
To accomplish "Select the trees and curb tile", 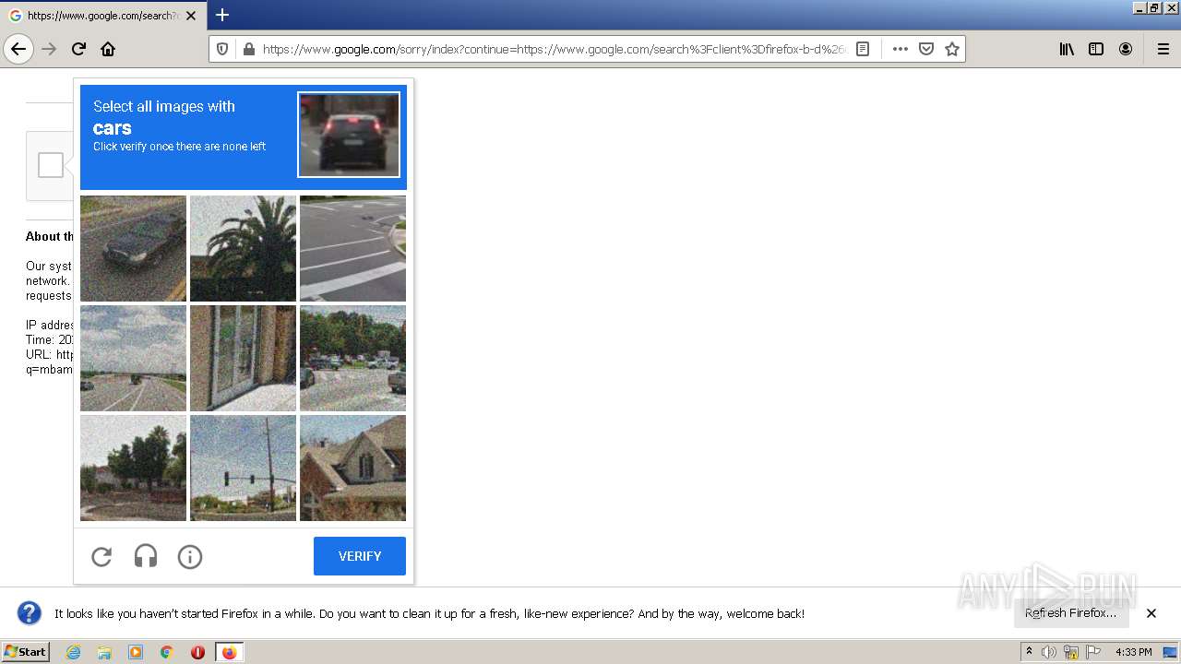I will [133, 468].
